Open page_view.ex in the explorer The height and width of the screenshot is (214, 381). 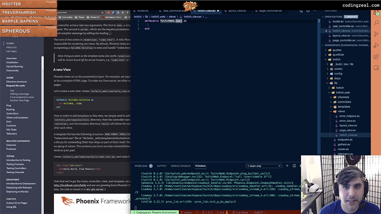(x=348, y=130)
